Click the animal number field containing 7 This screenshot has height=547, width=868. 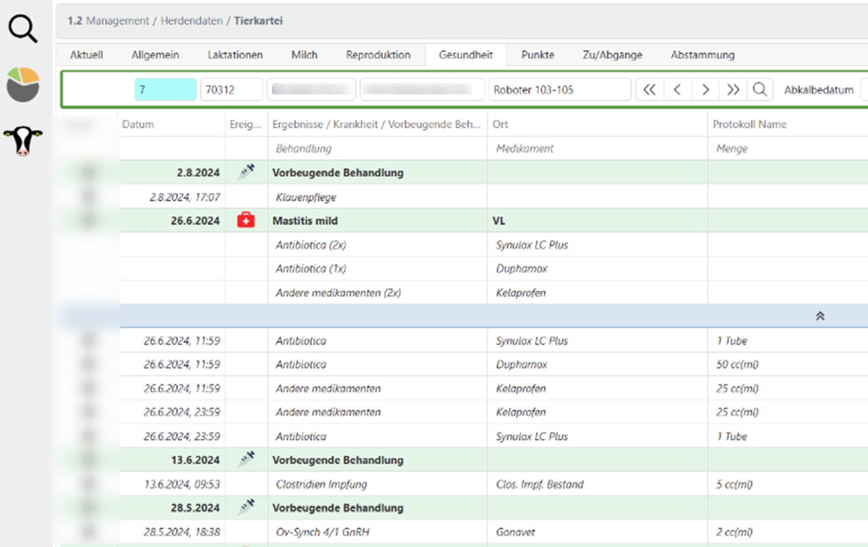click(x=165, y=90)
